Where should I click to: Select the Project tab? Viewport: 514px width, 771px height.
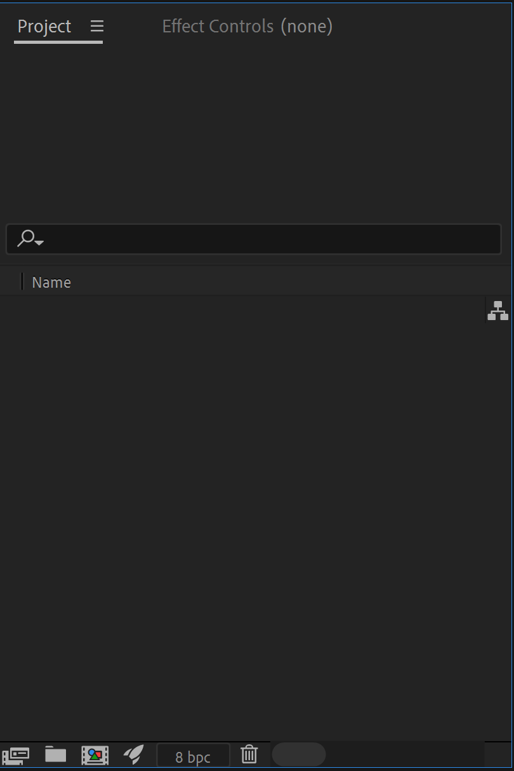(44, 26)
